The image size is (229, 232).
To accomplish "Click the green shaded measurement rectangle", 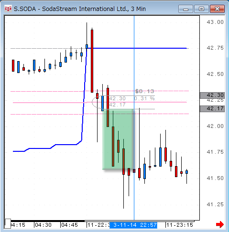I will 118,139.
